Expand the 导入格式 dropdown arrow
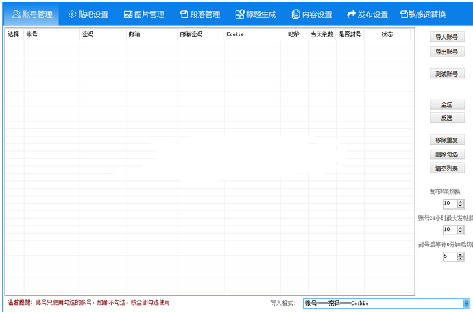473x312 pixels. pos(467,303)
